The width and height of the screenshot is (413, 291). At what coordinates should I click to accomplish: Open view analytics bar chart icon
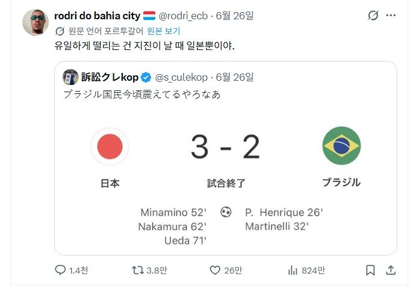(x=293, y=270)
